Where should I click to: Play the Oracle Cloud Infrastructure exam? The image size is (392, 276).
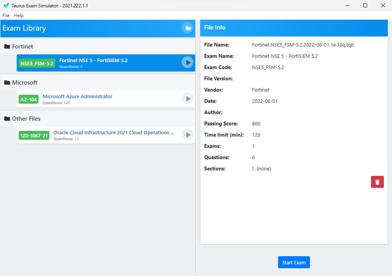(x=187, y=135)
